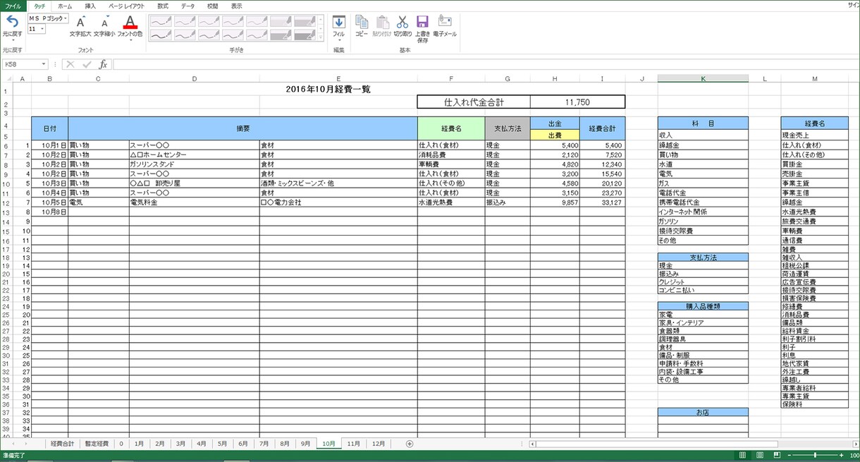Open the fx insert function dialog
Viewport: 860px width, 462px height.
[103, 64]
